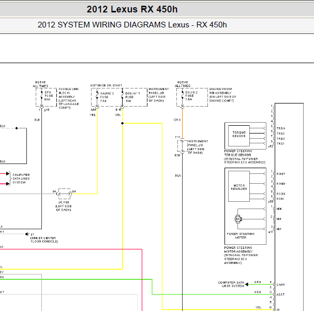
Task: Click COMPUTER DATA LINES SYSTEM beside red arrows
Action: (21, 179)
